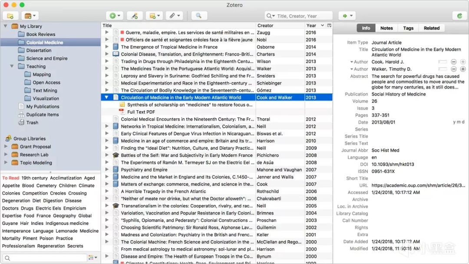Open the Synthesis of scholarship note icon

point(122,105)
